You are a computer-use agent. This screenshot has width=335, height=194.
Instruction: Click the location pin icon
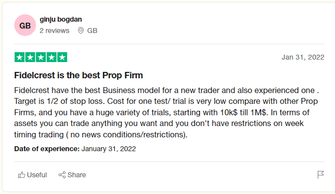coord(81,31)
